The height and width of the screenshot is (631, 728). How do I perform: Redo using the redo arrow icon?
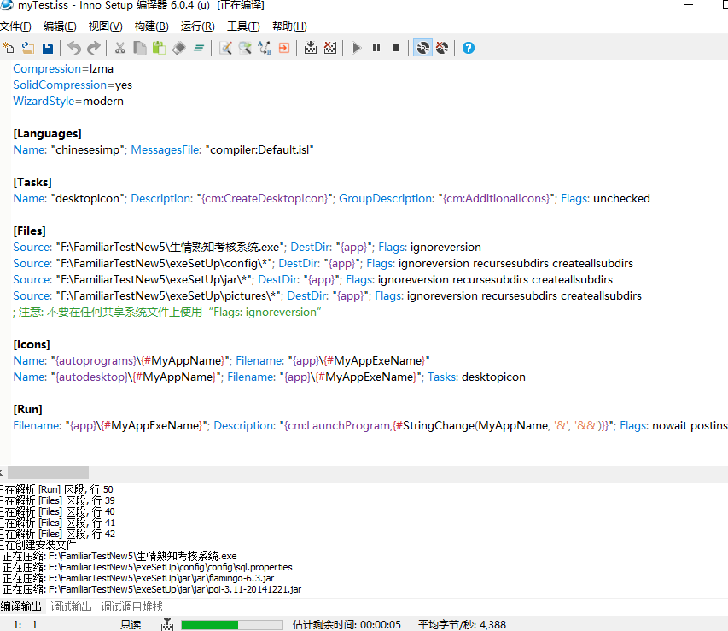94,48
